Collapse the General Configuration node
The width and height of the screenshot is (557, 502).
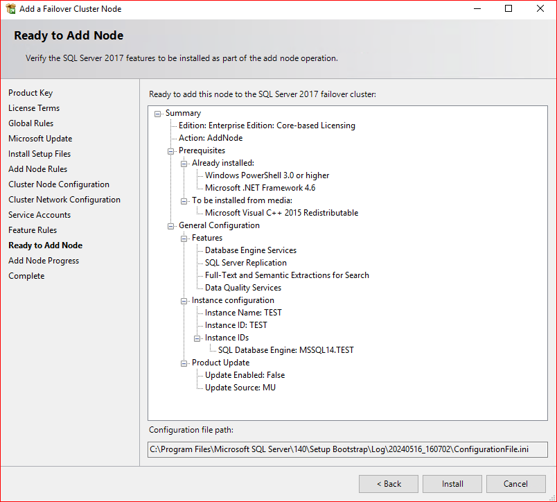tap(170, 226)
